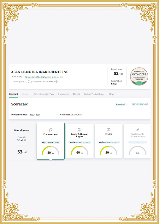Click the info icon next to header Percentile
This screenshot has width=159, height=224.
[121, 81]
